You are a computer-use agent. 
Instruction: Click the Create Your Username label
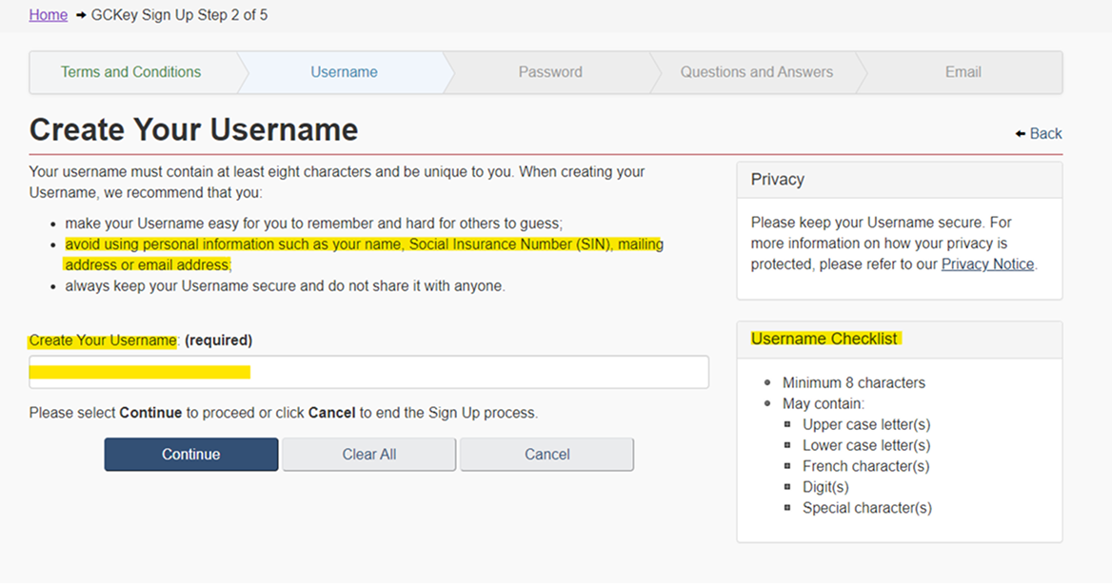pos(103,341)
